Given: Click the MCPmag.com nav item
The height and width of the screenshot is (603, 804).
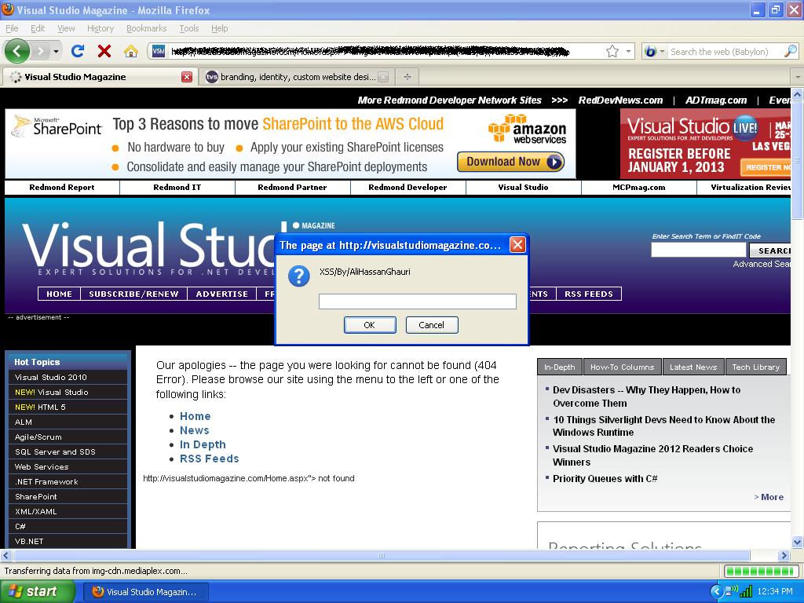Looking at the screenshot, I should point(639,187).
